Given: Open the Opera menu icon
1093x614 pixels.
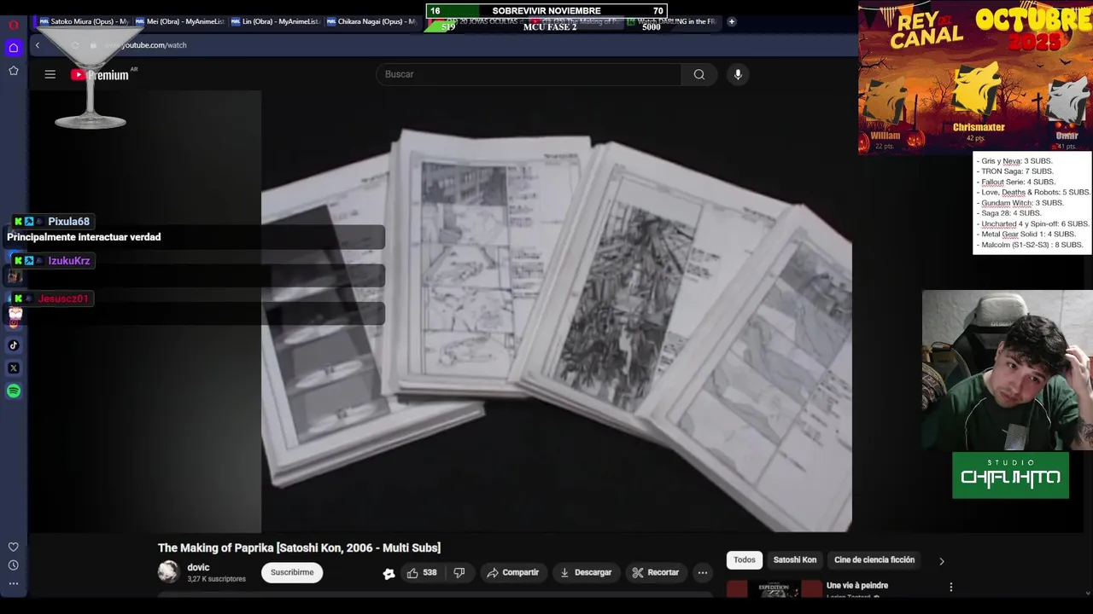Looking at the screenshot, I should tap(14, 25).
